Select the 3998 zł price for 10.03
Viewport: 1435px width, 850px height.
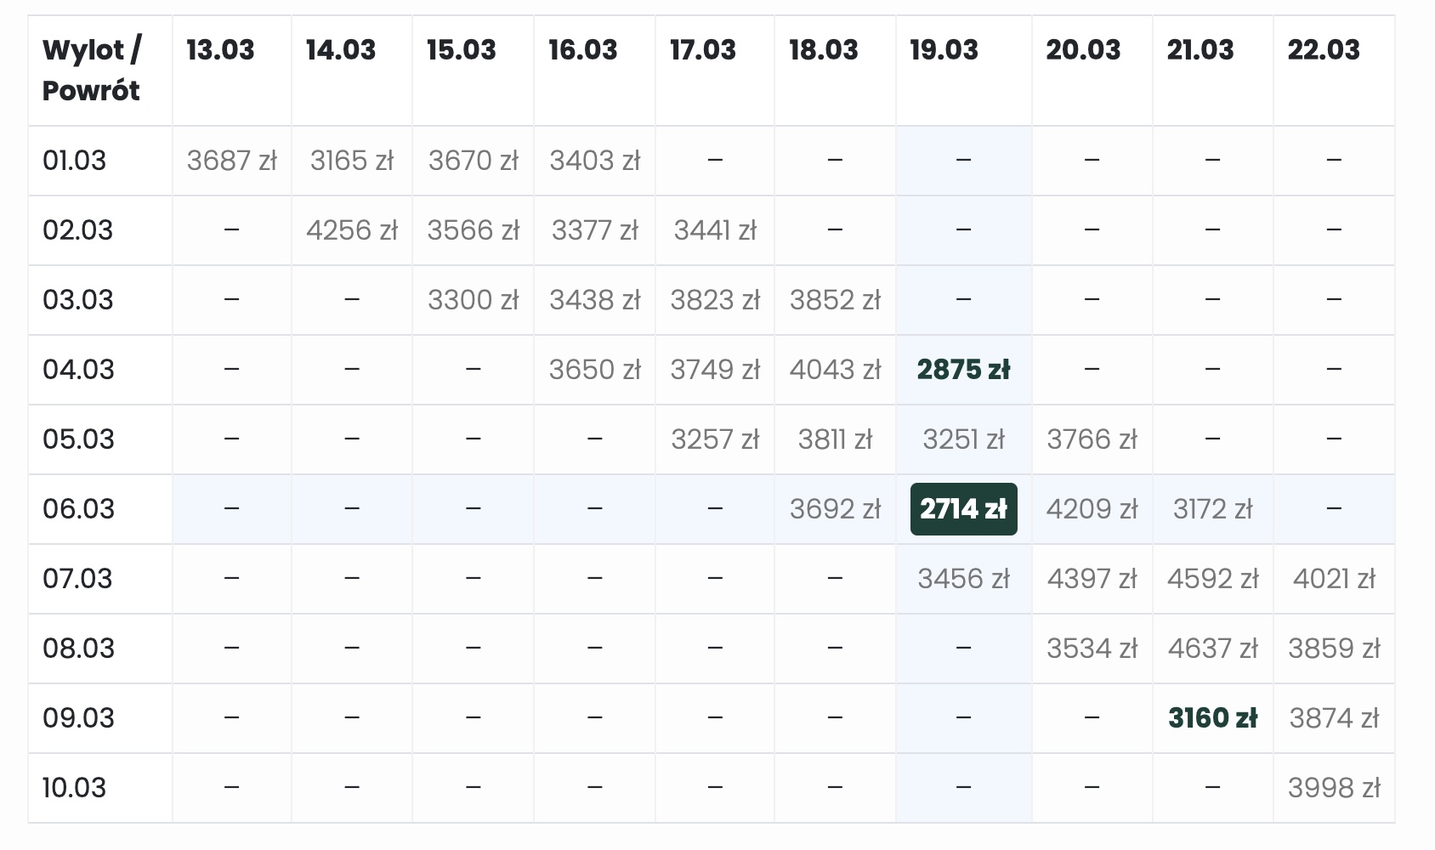[1334, 788]
